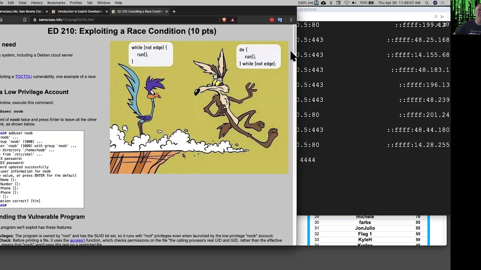
Task: Switch to Introduction to Exploit Development tab
Action: (x=80, y=12)
